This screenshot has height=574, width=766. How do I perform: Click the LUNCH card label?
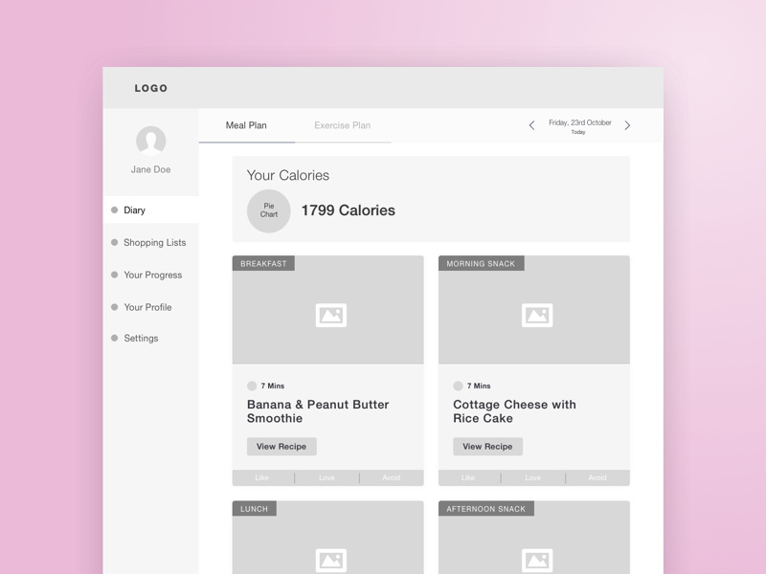click(x=254, y=509)
